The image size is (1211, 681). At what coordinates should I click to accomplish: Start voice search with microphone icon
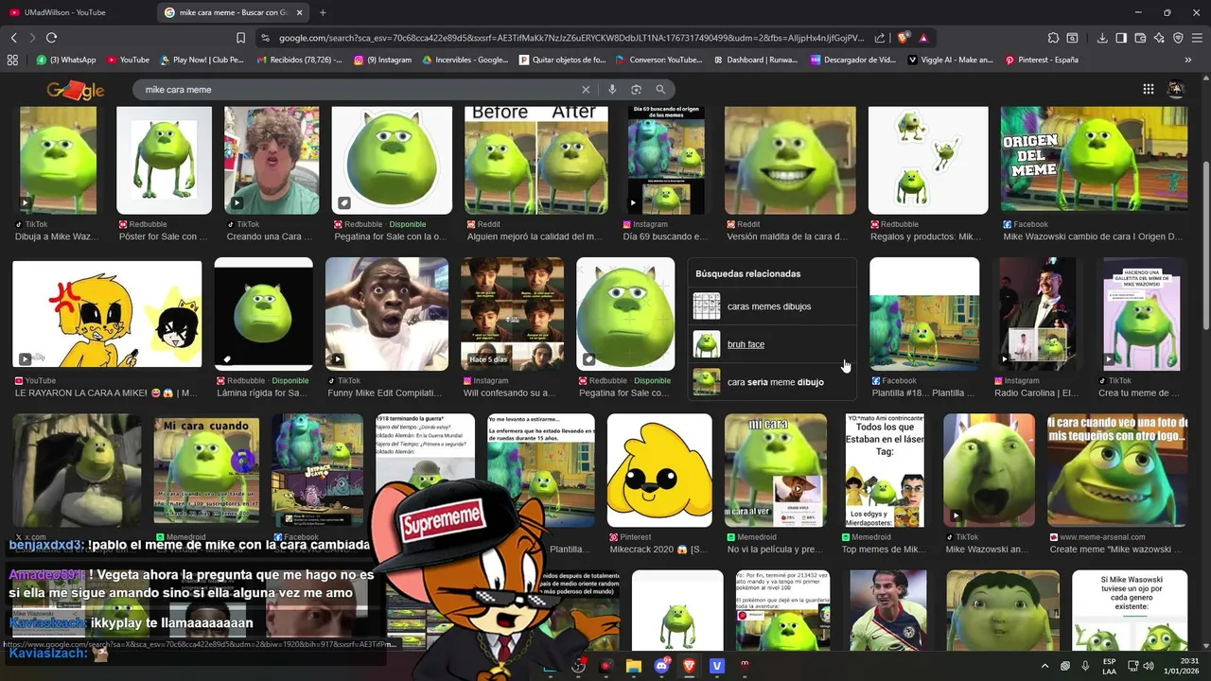(612, 89)
